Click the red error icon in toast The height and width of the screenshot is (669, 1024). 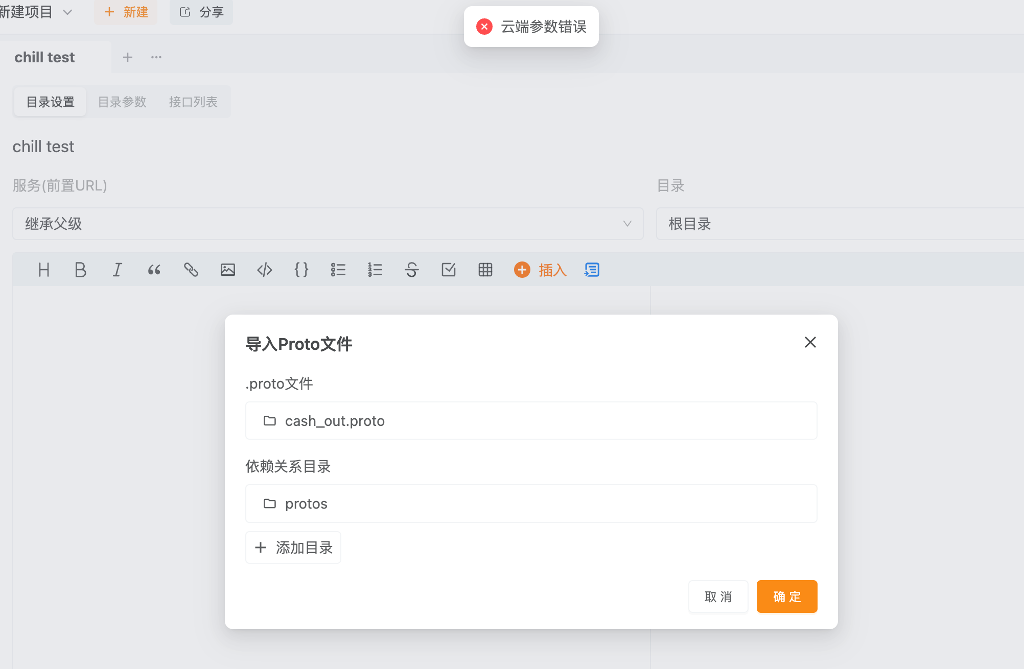coord(484,27)
